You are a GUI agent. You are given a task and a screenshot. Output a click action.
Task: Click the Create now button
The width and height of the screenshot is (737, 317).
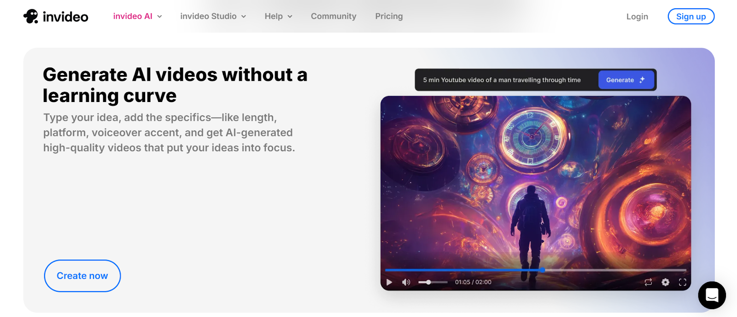82,276
